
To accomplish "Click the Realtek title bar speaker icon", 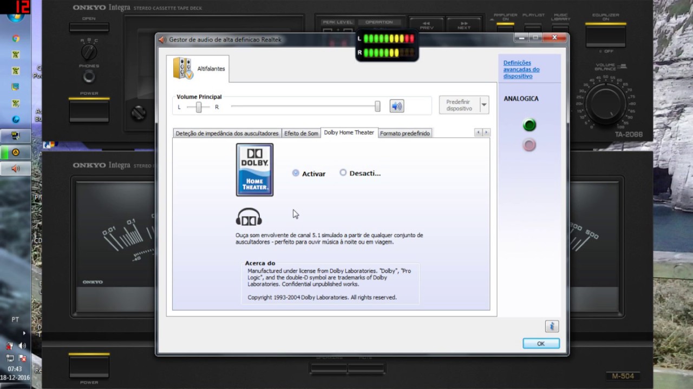I will (162, 39).
